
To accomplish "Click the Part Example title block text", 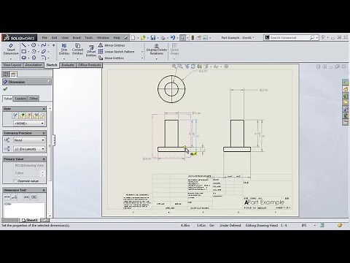I will click(x=266, y=202).
